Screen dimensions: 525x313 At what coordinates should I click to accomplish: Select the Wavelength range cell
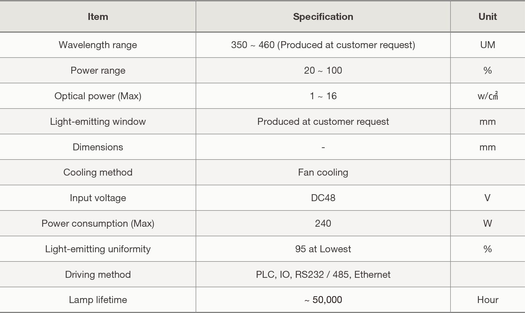(98, 45)
